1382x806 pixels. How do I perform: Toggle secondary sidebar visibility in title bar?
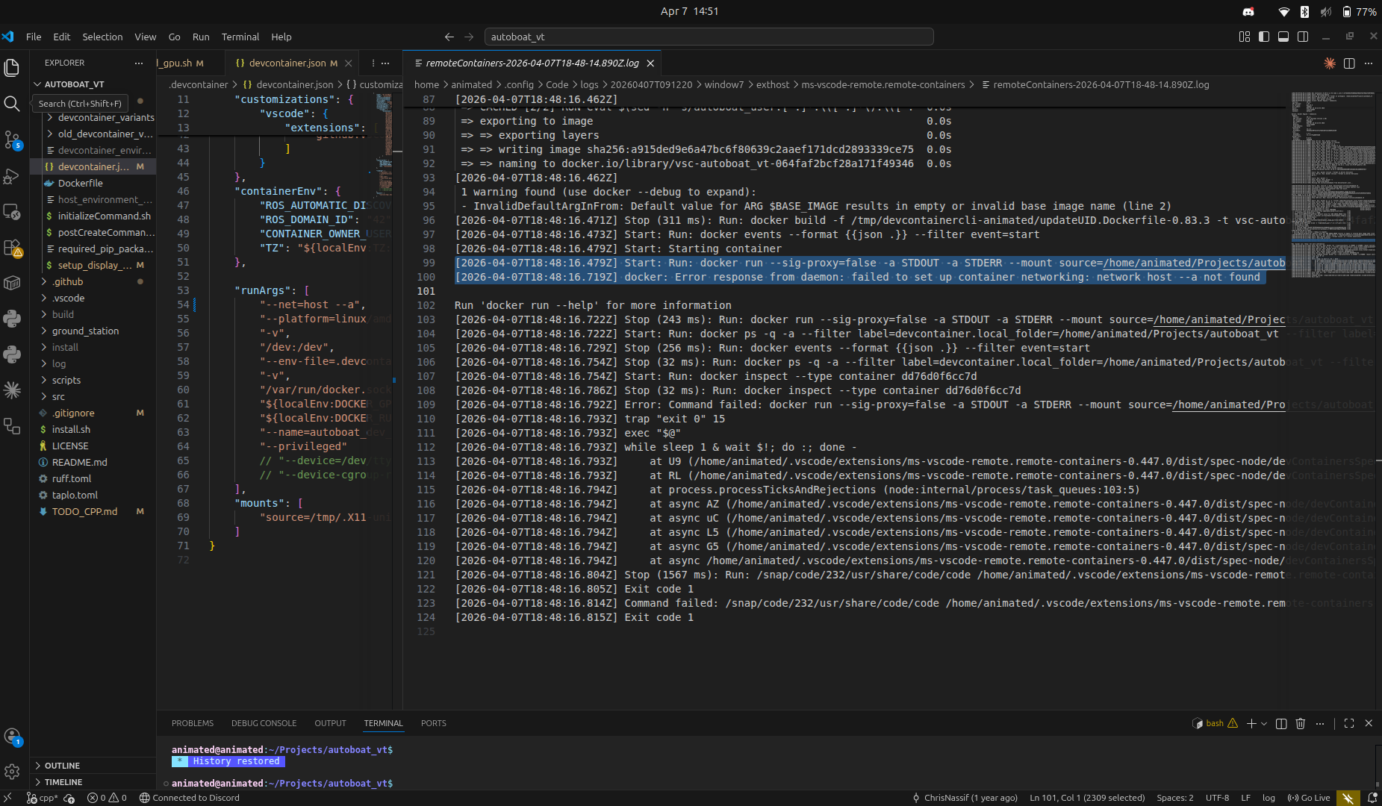[x=1303, y=37]
